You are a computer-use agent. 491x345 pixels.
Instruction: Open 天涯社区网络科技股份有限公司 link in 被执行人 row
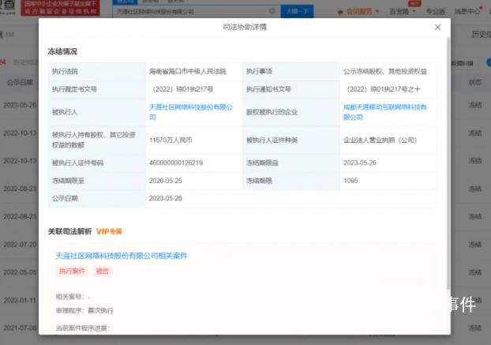click(191, 112)
